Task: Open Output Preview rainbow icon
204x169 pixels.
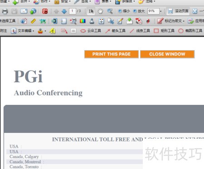Action: [83, 21]
